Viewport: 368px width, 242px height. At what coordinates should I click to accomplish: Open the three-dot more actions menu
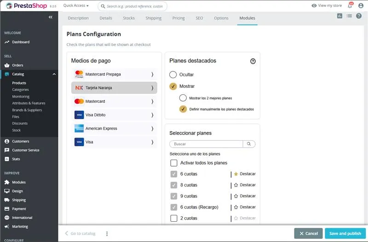[107, 234]
